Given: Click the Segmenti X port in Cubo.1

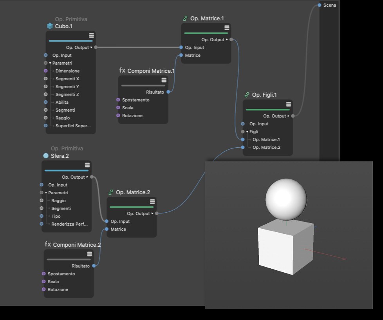Looking at the screenshot, I should point(46,79).
